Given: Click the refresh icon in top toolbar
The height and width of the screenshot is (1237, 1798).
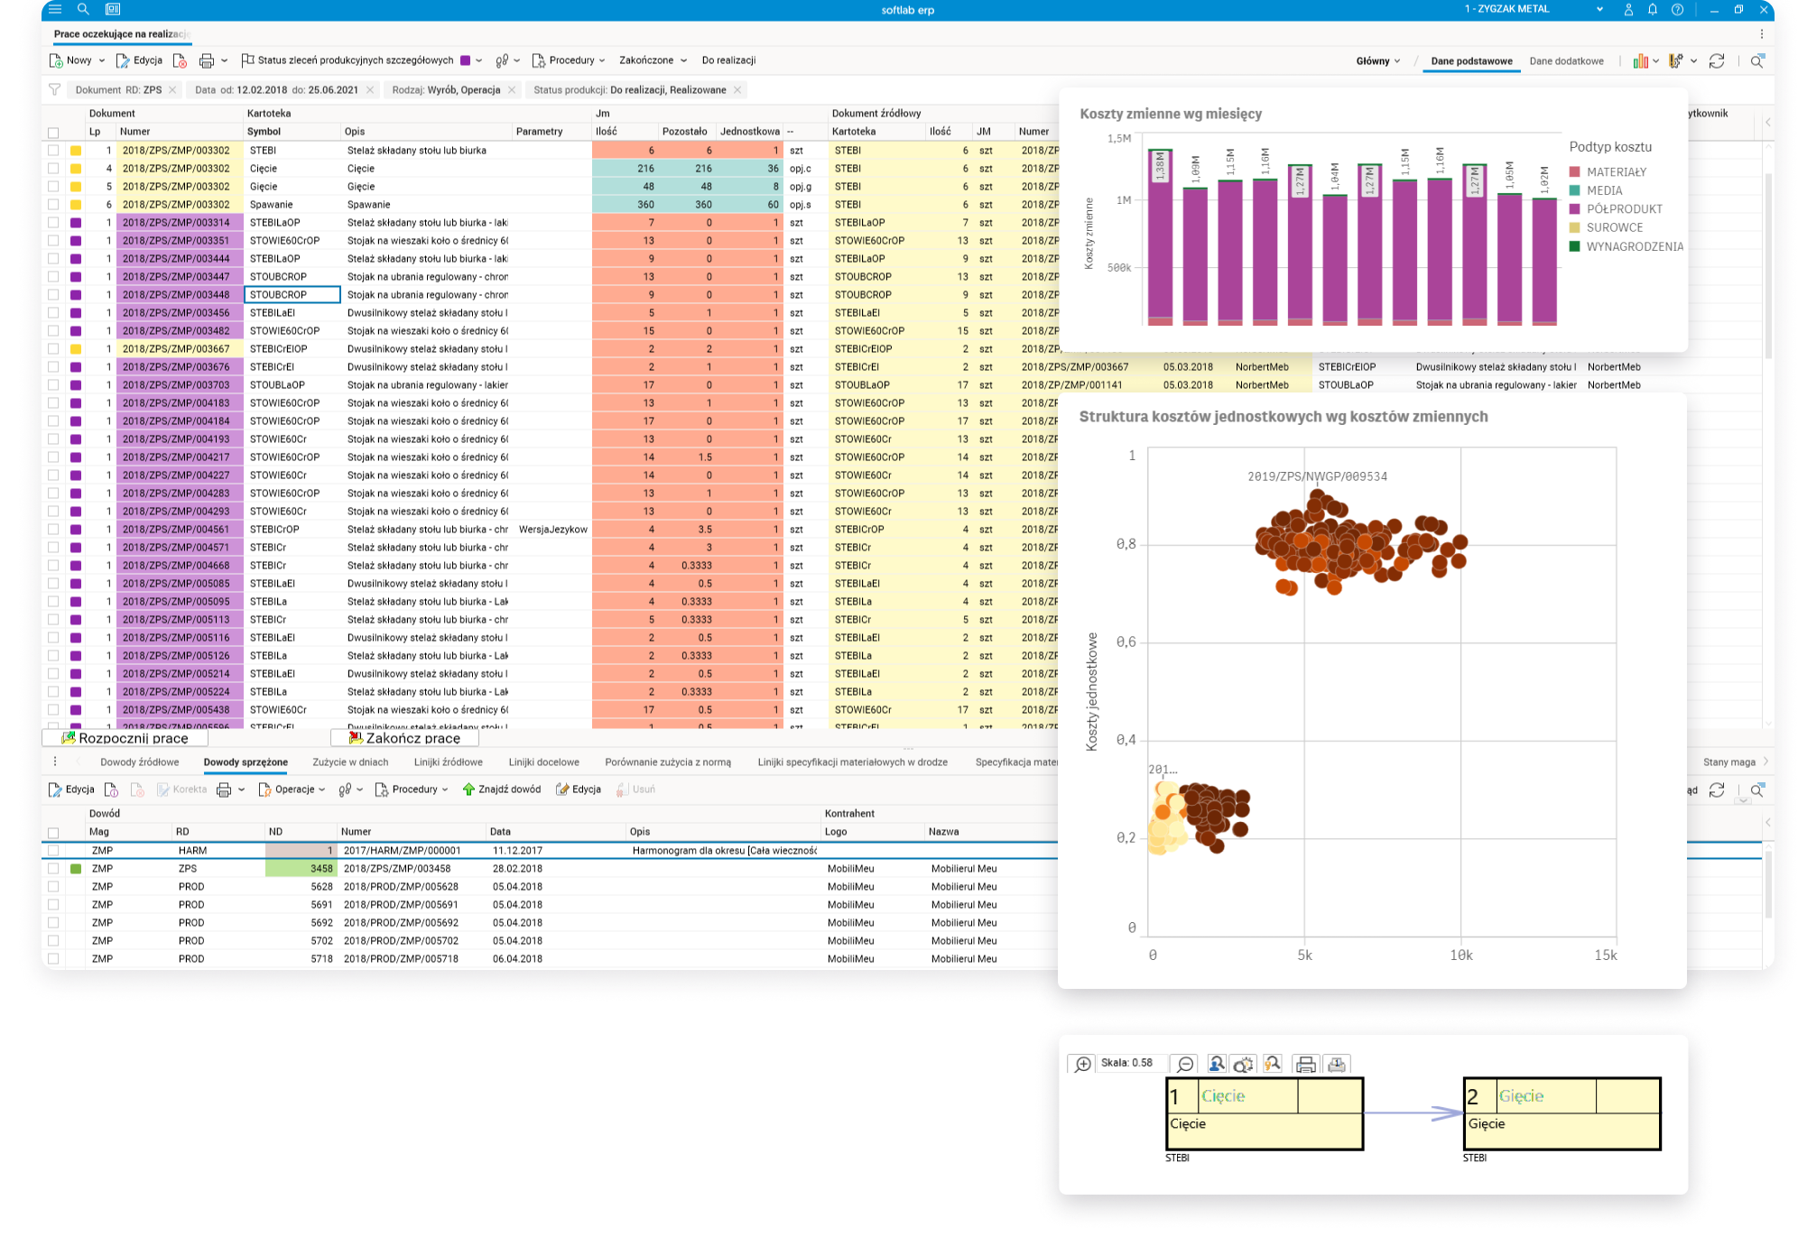Looking at the screenshot, I should (1717, 61).
